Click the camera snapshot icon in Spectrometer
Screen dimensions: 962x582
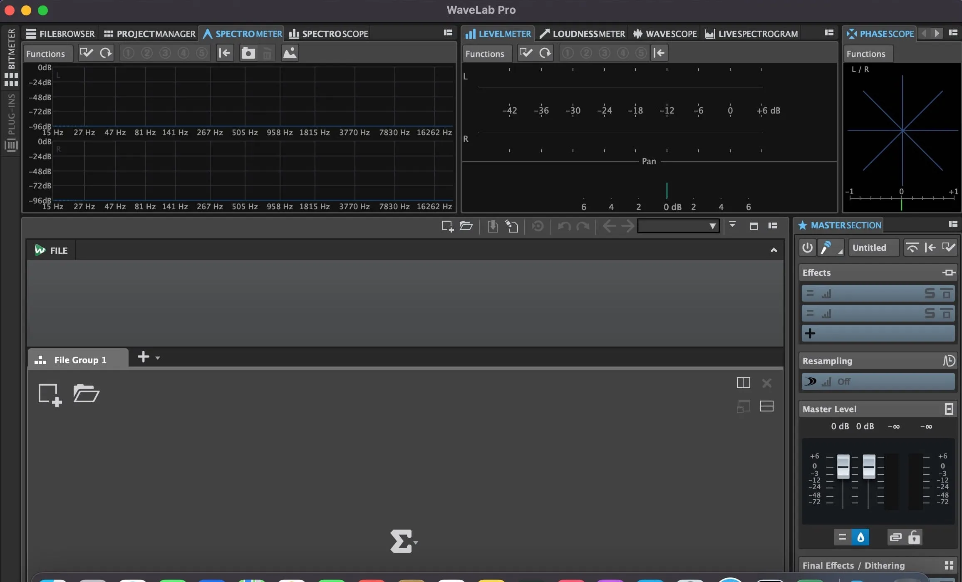tap(248, 53)
